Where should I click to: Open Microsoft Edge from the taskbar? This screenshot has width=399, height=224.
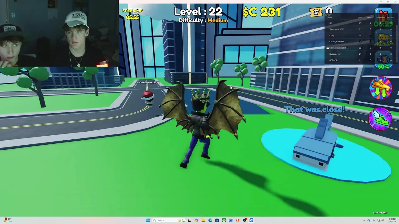pyautogui.click(x=210, y=220)
